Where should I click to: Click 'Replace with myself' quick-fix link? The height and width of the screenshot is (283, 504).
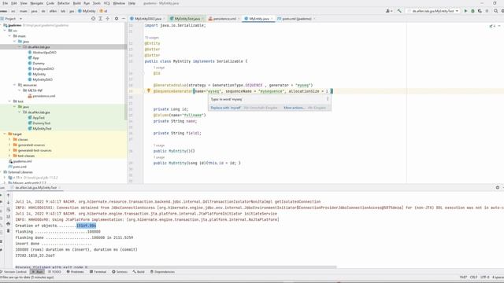226,108
